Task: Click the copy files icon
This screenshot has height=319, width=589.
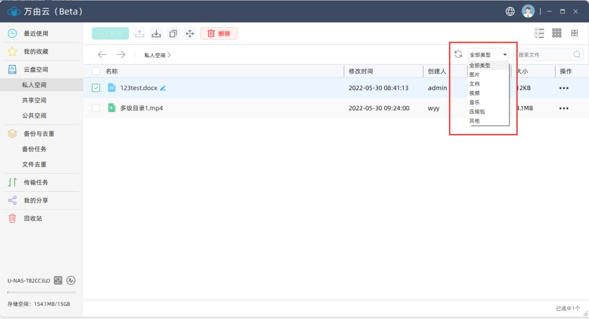Action: 173,33
